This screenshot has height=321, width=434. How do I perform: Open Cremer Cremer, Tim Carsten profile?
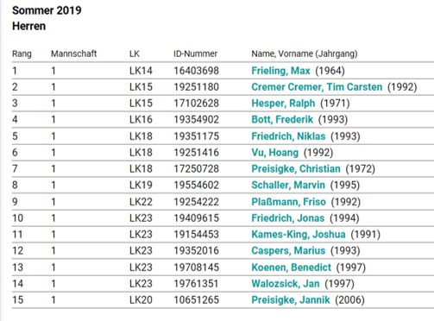tap(317, 87)
